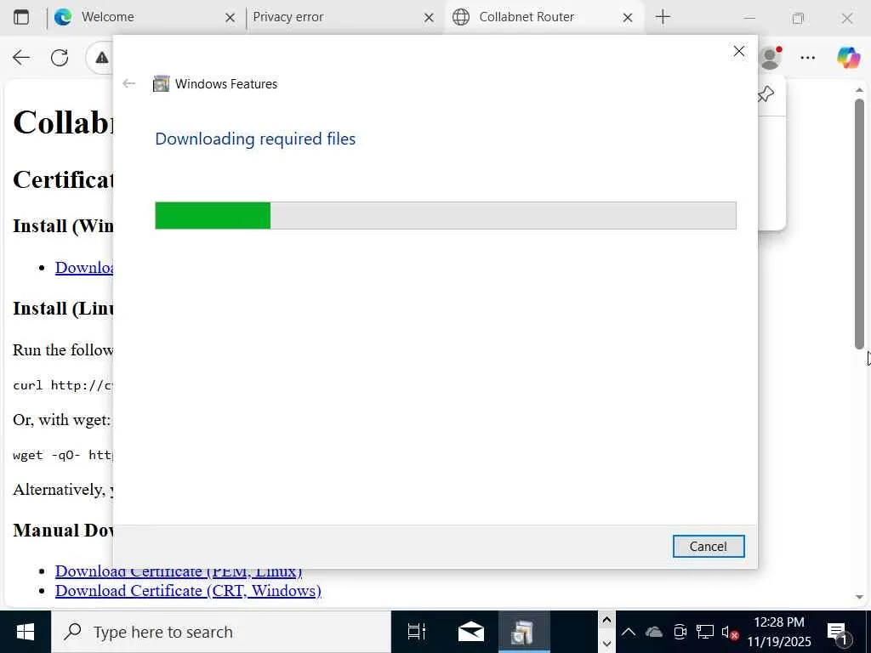This screenshot has width=871, height=653.
Task: Open a new browser tab
Action: 663,17
